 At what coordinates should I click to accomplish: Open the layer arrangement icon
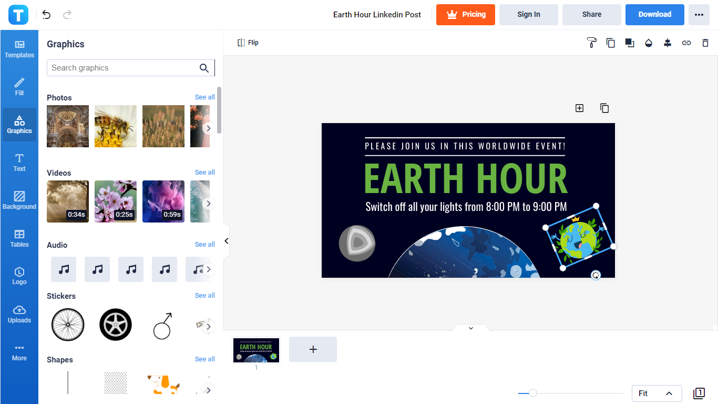click(x=629, y=43)
